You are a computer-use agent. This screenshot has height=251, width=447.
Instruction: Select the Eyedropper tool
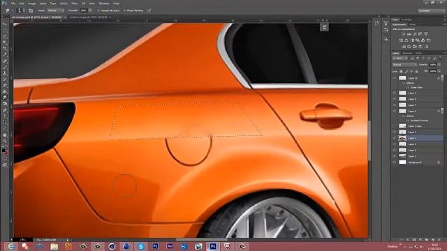tap(5, 54)
